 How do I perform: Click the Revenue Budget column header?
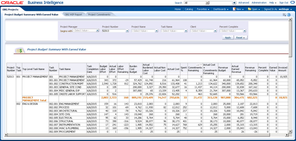tap(224, 69)
